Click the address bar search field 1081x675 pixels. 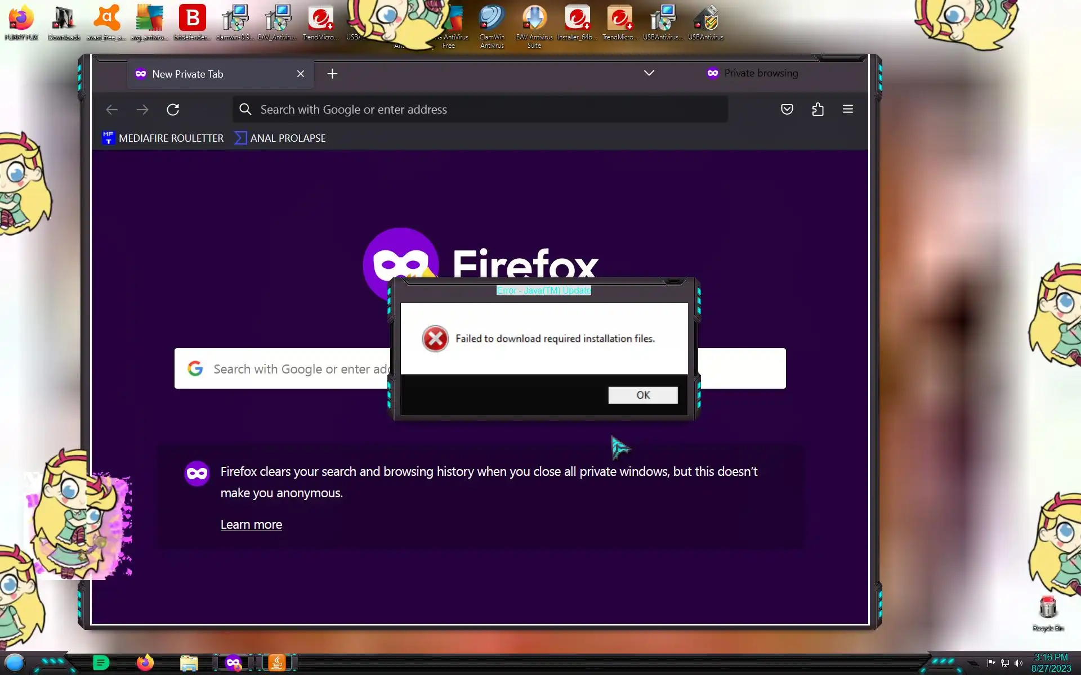coord(479,110)
